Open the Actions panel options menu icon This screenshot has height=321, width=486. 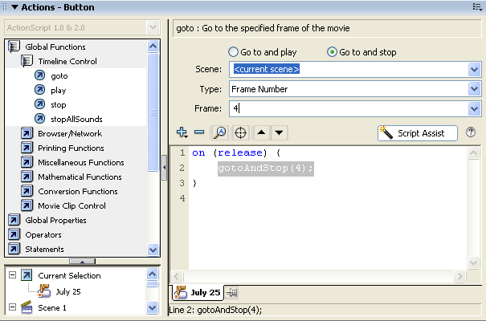point(476,7)
